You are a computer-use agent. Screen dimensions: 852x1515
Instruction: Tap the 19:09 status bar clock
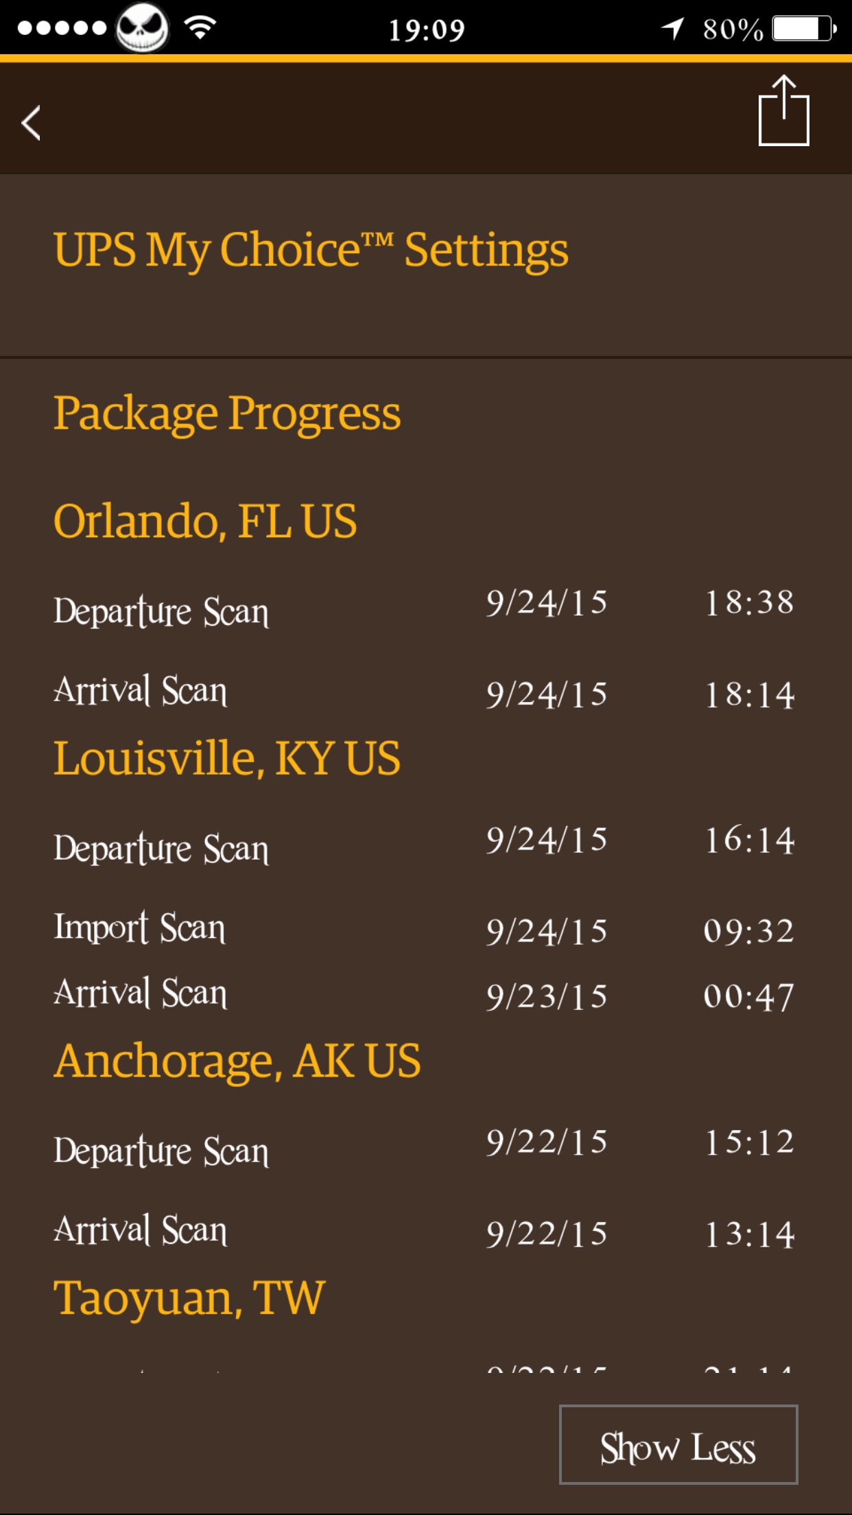click(x=427, y=30)
